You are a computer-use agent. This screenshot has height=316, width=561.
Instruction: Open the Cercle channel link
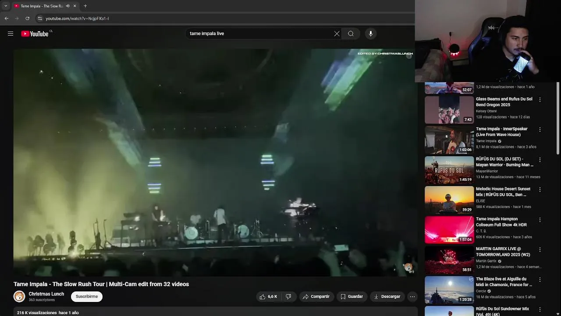tap(481, 291)
